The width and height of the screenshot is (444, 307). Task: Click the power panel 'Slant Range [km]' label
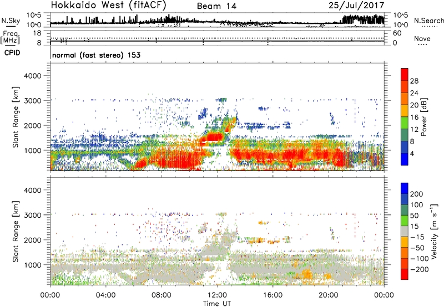click(16, 117)
